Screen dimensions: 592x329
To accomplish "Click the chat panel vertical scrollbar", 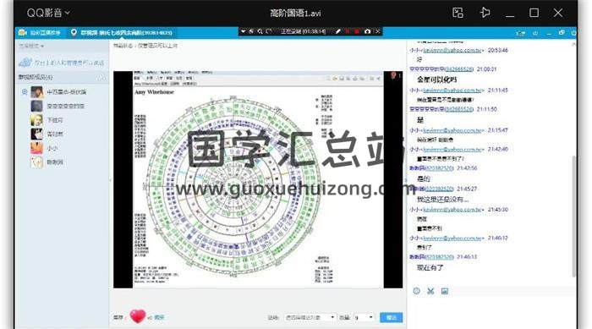I will click(574, 216).
